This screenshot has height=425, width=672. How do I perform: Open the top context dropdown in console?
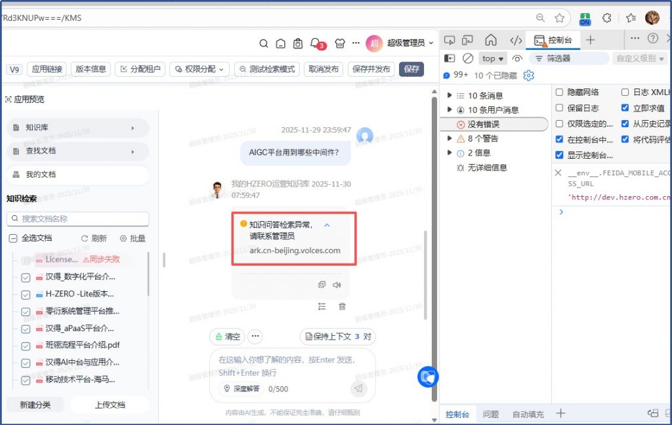click(493, 58)
